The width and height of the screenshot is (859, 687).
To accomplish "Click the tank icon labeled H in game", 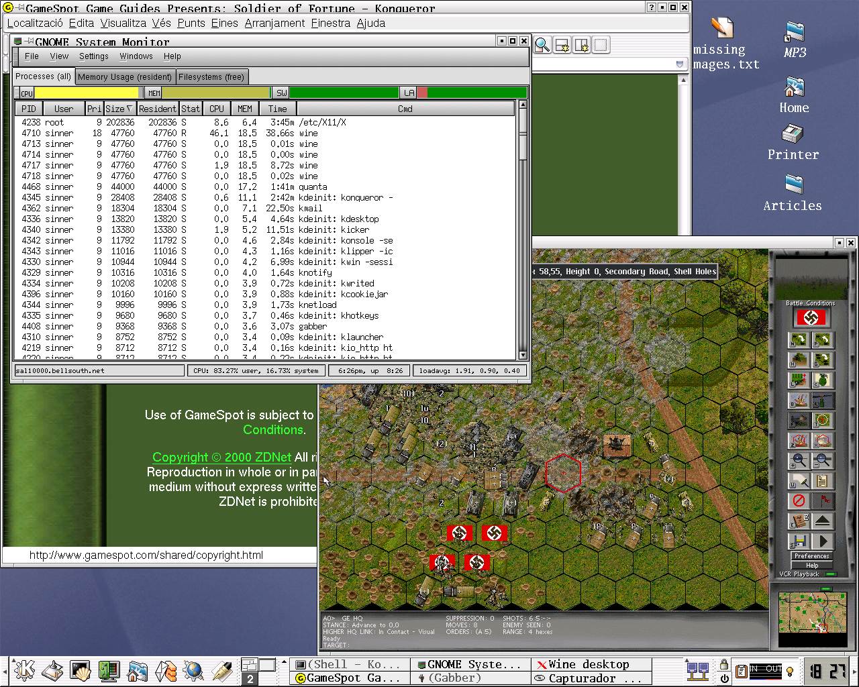I will (799, 360).
